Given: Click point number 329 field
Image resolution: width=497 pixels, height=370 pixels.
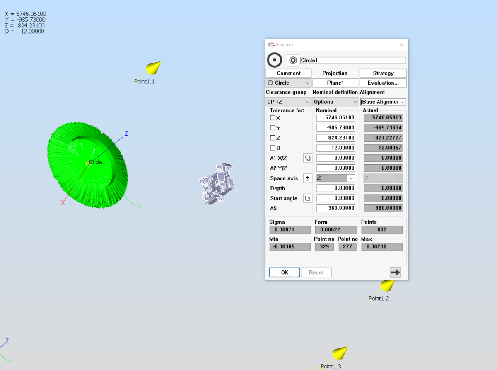Looking at the screenshot, I should click(x=324, y=247).
